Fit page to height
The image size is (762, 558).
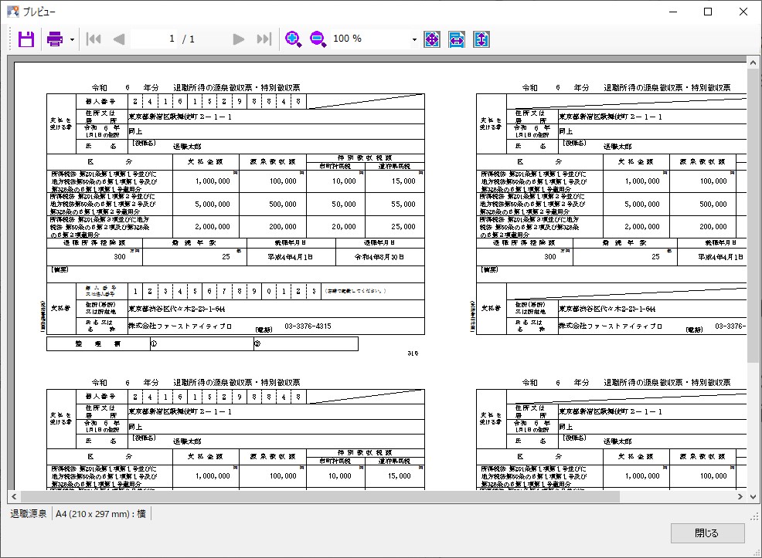(x=481, y=39)
